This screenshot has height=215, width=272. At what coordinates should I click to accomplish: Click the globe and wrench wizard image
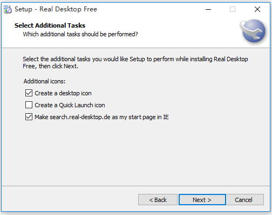pyautogui.click(x=253, y=31)
